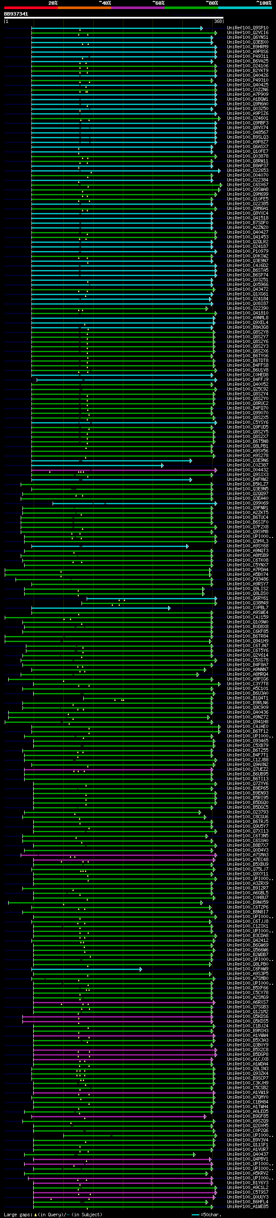This screenshot has width=276, height=1218.
Task: Select label UniRef100_A1WE85
Action: (x=248, y=1206)
